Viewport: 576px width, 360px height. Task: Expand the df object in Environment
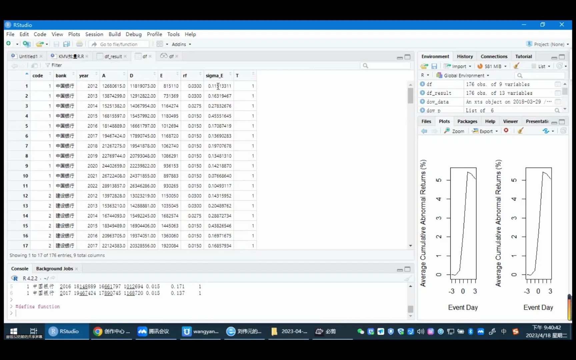click(422, 84)
